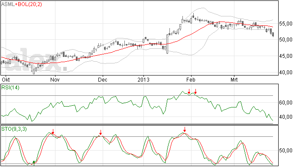
Task: Click the ASML ticker label
Action: [8, 4]
